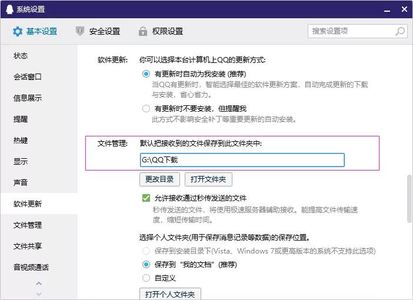Click the 打开文件夹 button

pyautogui.click(x=208, y=179)
